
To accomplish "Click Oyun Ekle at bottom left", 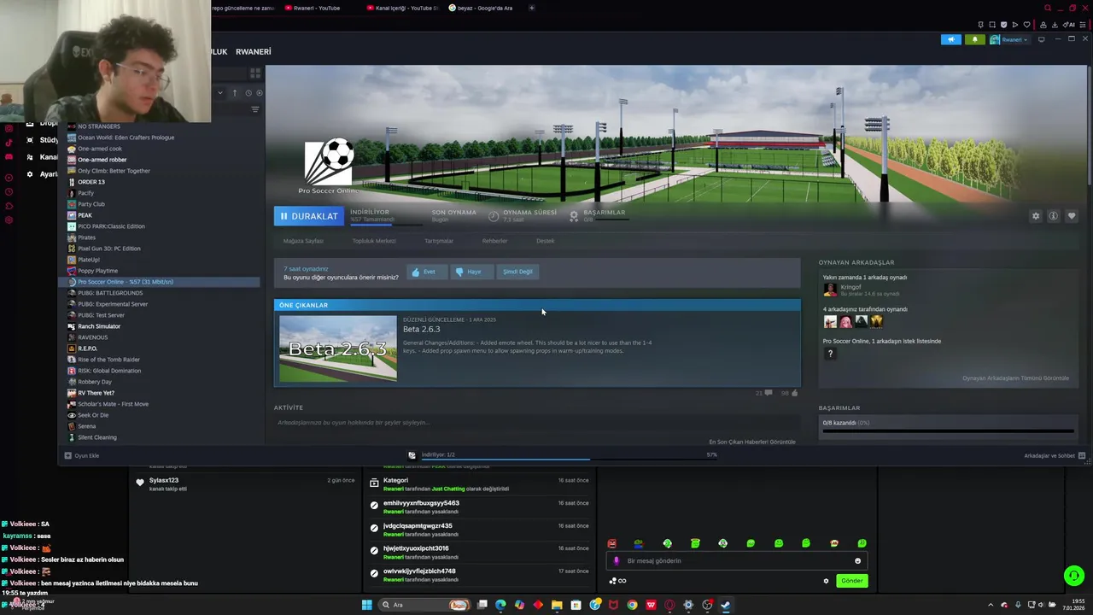I will [82, 455].
